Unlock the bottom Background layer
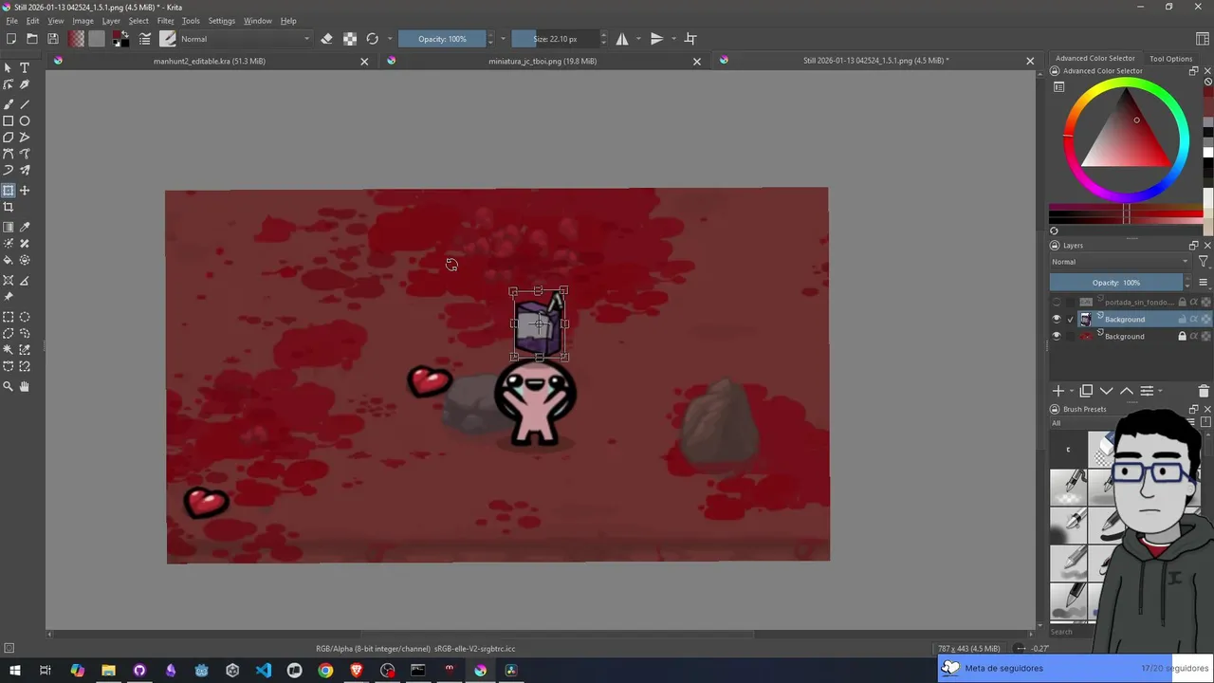Screen dimensions: 1214x683 click(1182, 337)
